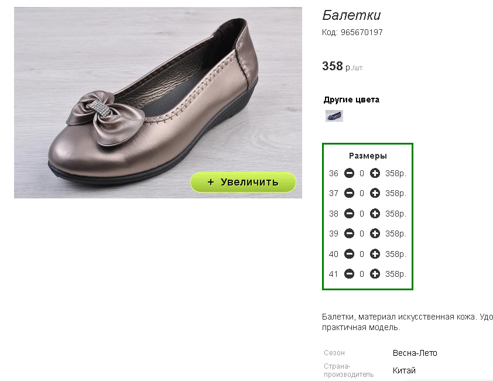493x381 pixels.
Task: Click the Балетки product title
Action: tap(351, 15)
